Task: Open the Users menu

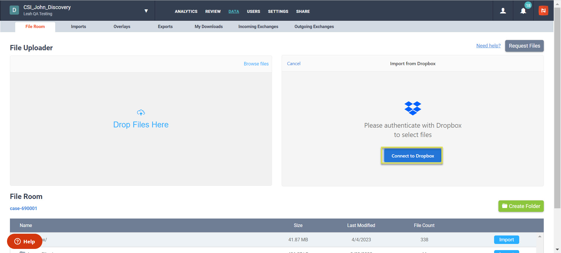Action: pyautogui.click(x=253, y=11)
